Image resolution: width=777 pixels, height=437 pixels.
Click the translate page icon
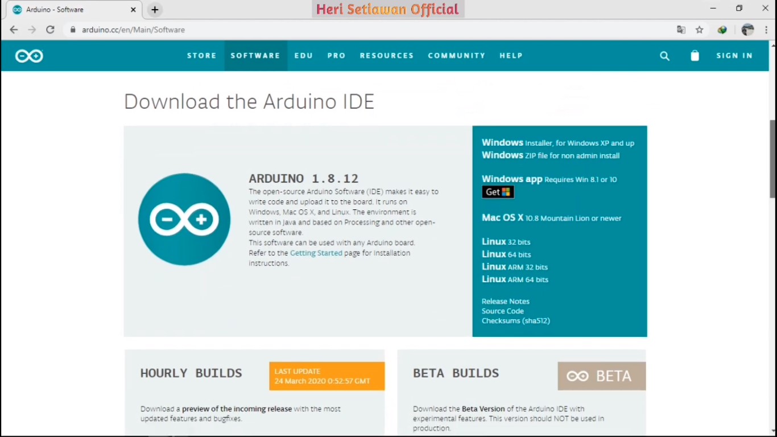point(681,30)
